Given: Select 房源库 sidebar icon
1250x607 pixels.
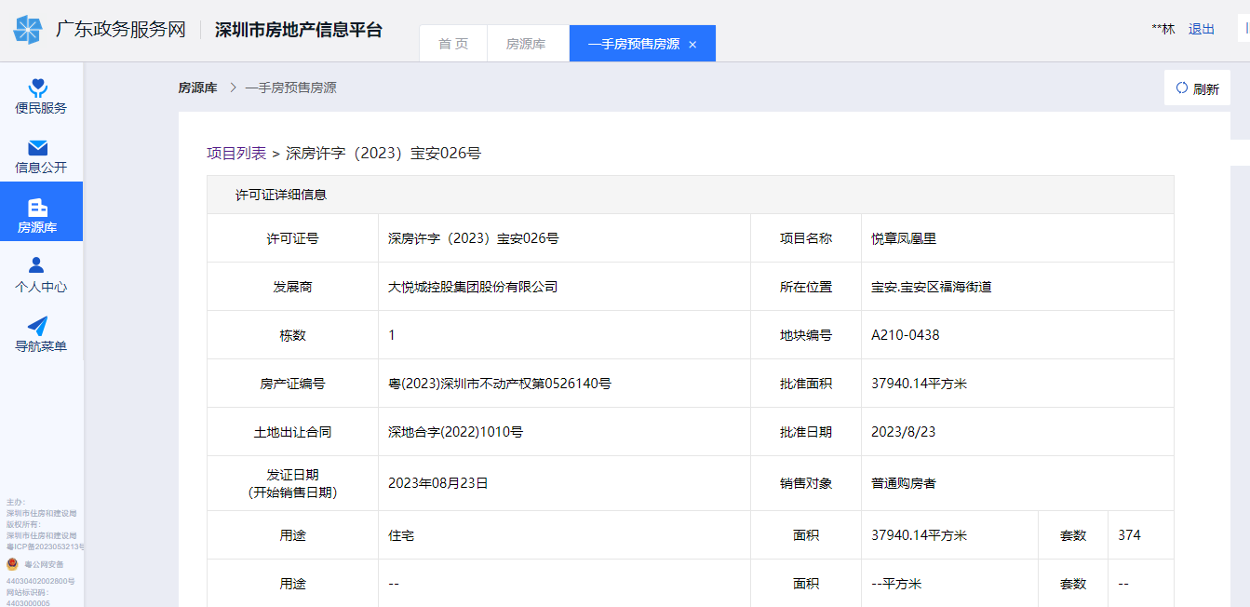Looking at the screenshot, I should pos(38,207).
